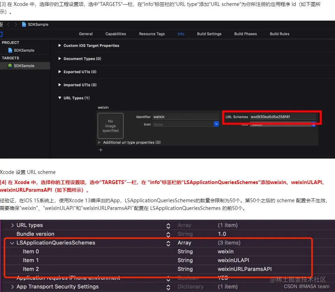The width and height of the screenshot is (335, 292).
Task: Click the SDKSample project file icon under PROJECT
Action: click(10, 50)
